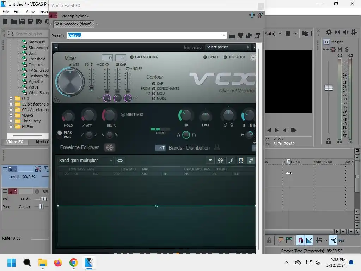Mute the Master bus with M button
This screenshot has width=361, height=271.
pyautogui.click(x=340, y=49)
